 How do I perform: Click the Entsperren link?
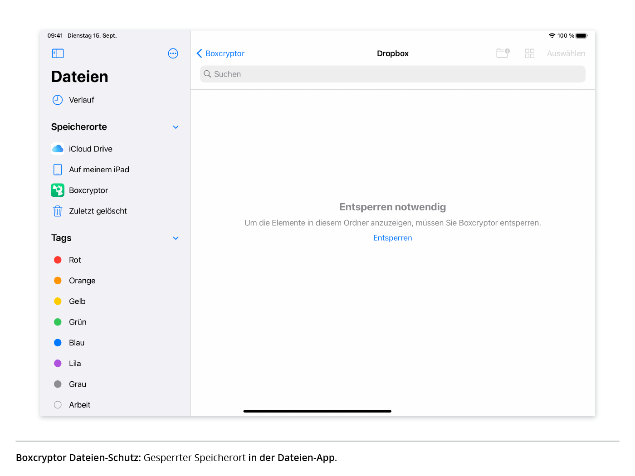(393, 238)
